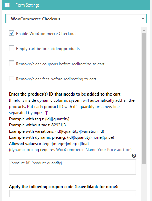Click the vertical scrollbar thumb
The height and width of the screenshot is (201, 152).
144,98
